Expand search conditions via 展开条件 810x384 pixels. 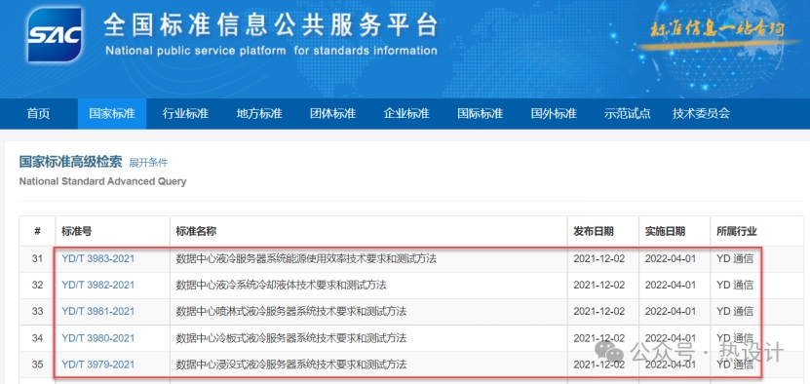pos(148,163)
